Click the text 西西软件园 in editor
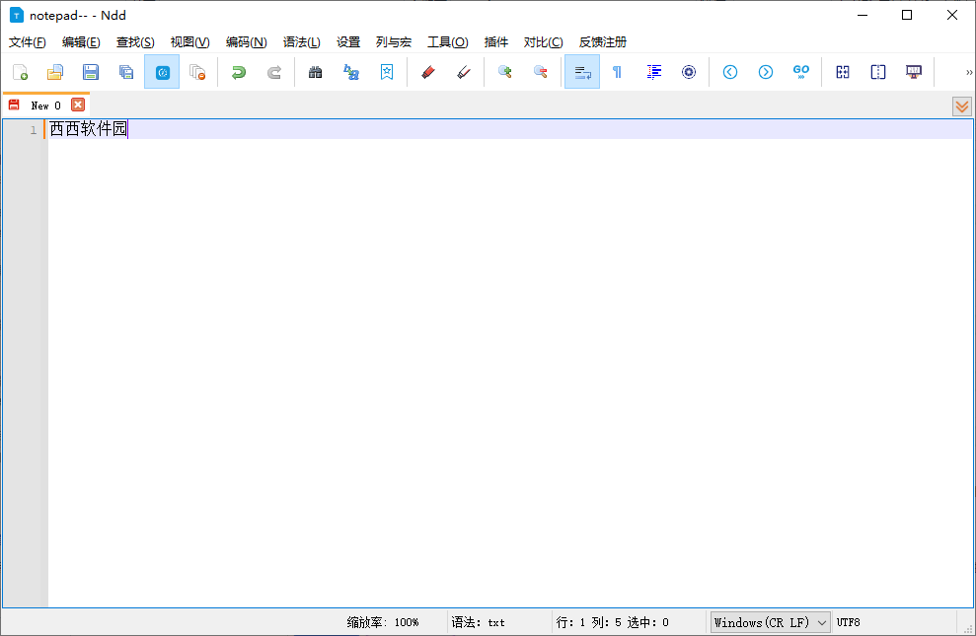Image resolution: width=976 pixels, height=636 pixels. [89, 129]
